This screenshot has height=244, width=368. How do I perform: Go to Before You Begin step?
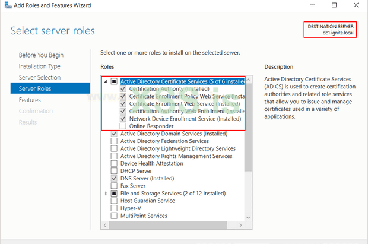41,55
